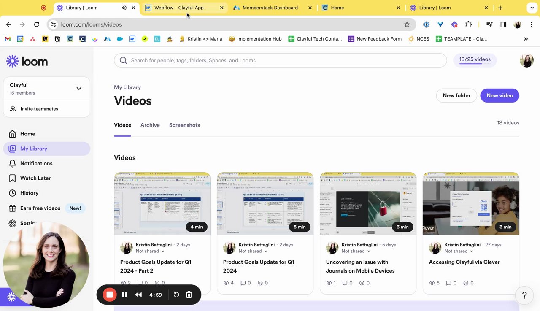Click the browser back arrow

click(x=8, y=24)
